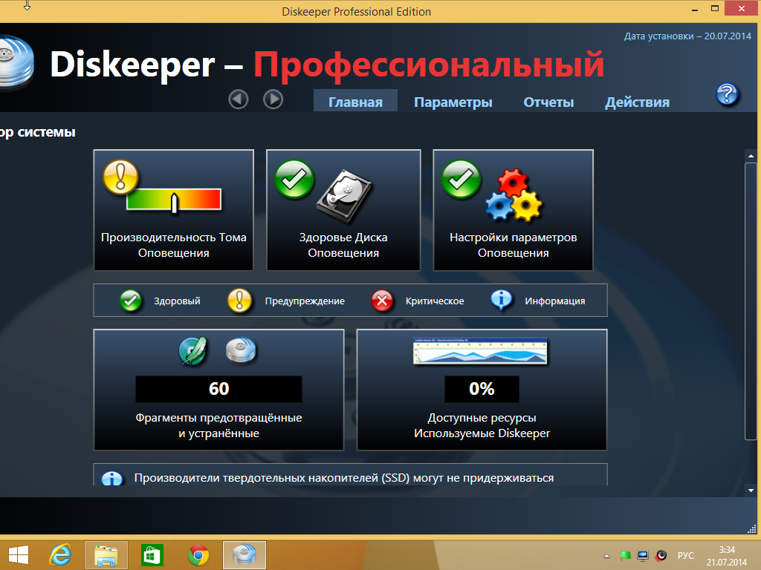Open help via the blue question mark icon
The image size is (761, 570).
tap(727, 94)
